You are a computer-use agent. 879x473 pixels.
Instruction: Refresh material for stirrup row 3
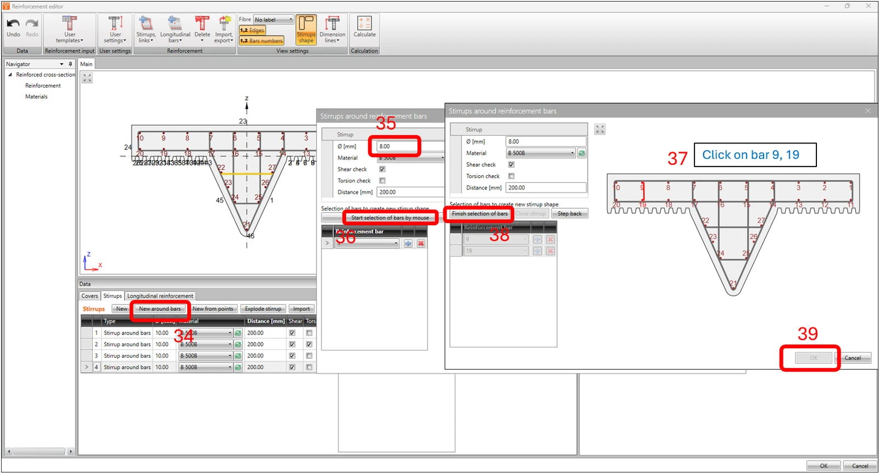pyautogui.click(x=238, y=356)
